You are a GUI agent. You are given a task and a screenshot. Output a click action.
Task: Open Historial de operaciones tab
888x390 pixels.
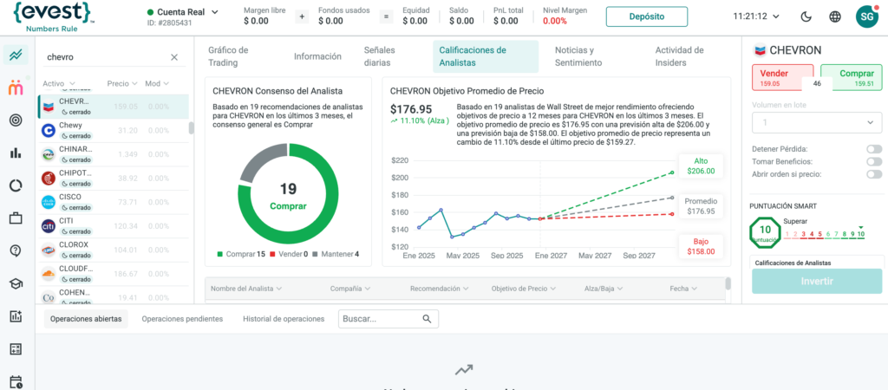284,319
